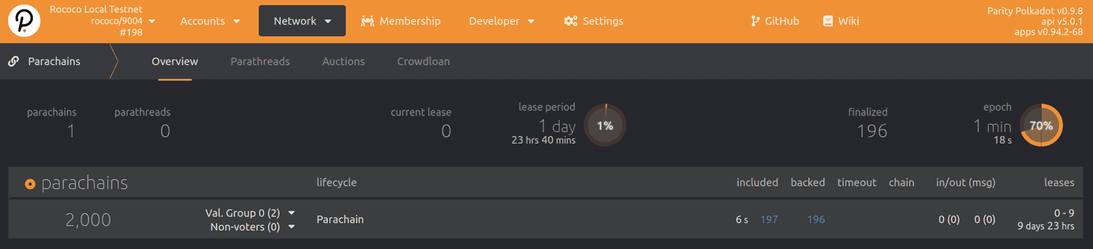Viewport: 1093px width, 249px height.
Task: Open the Settings page
Action: pyautogui.click(x=593, y=21)
